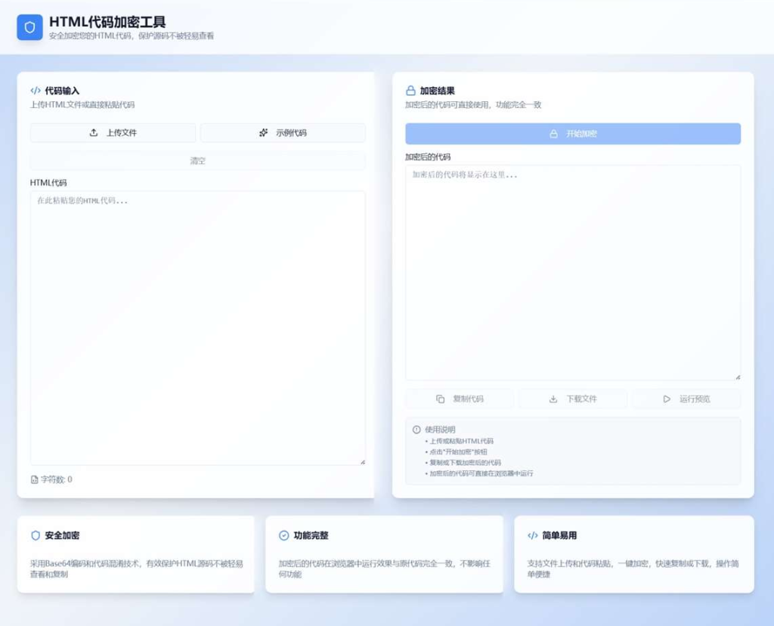
Task: Click the 字符数: 0 counter text
Action: 56,479
